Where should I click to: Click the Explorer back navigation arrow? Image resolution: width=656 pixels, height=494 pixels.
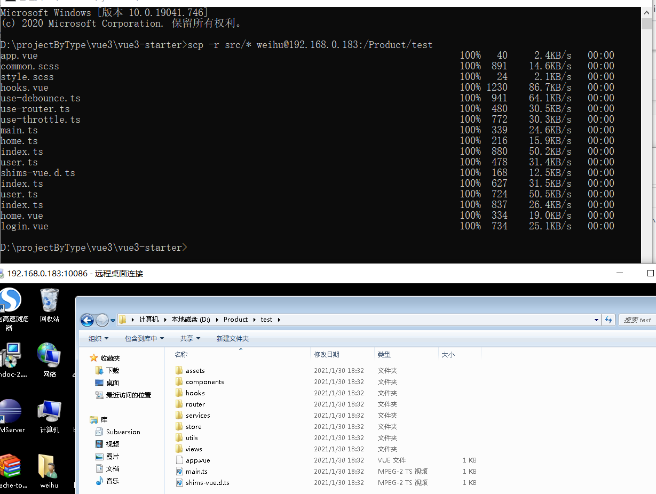pyautogui.click(x=87, y=320)
